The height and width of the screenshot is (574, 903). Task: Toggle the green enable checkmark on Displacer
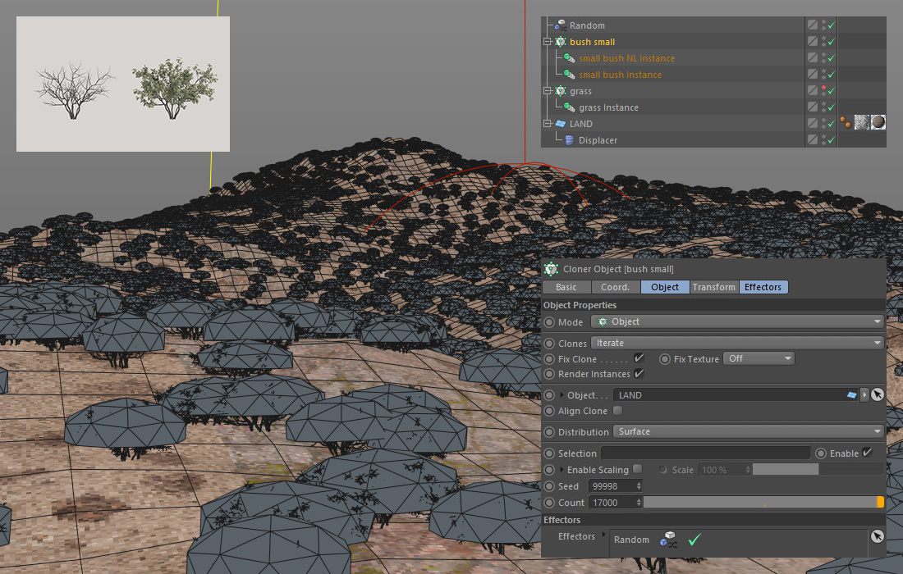coord(831,141)
